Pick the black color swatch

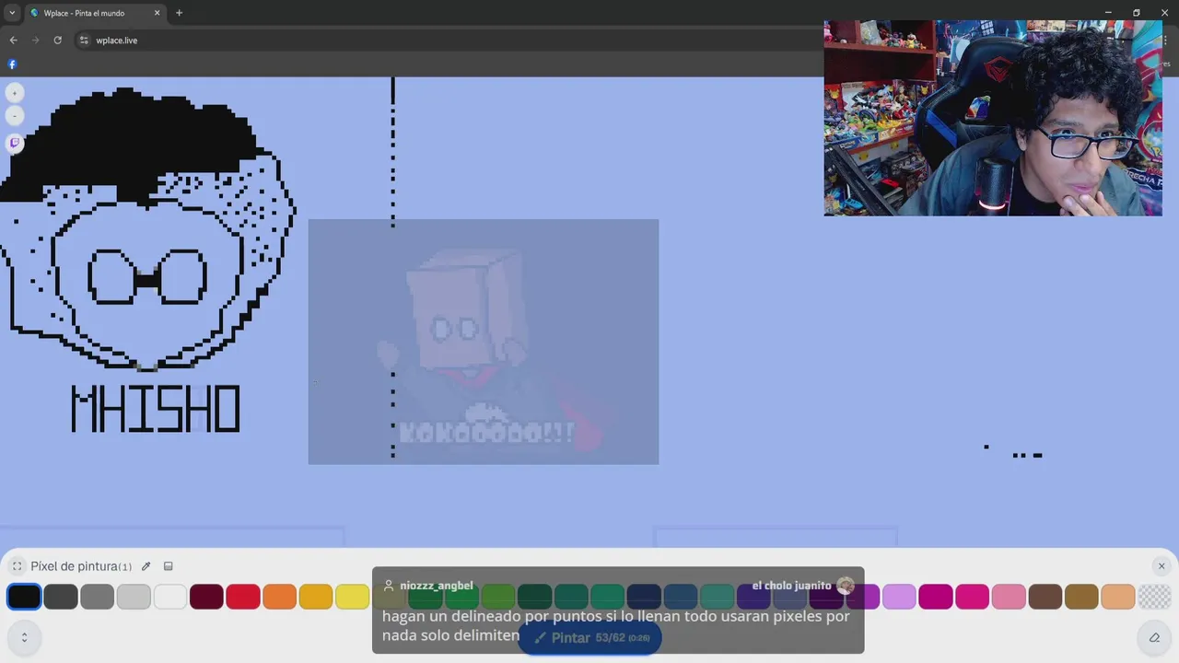(x=24, y=597)
